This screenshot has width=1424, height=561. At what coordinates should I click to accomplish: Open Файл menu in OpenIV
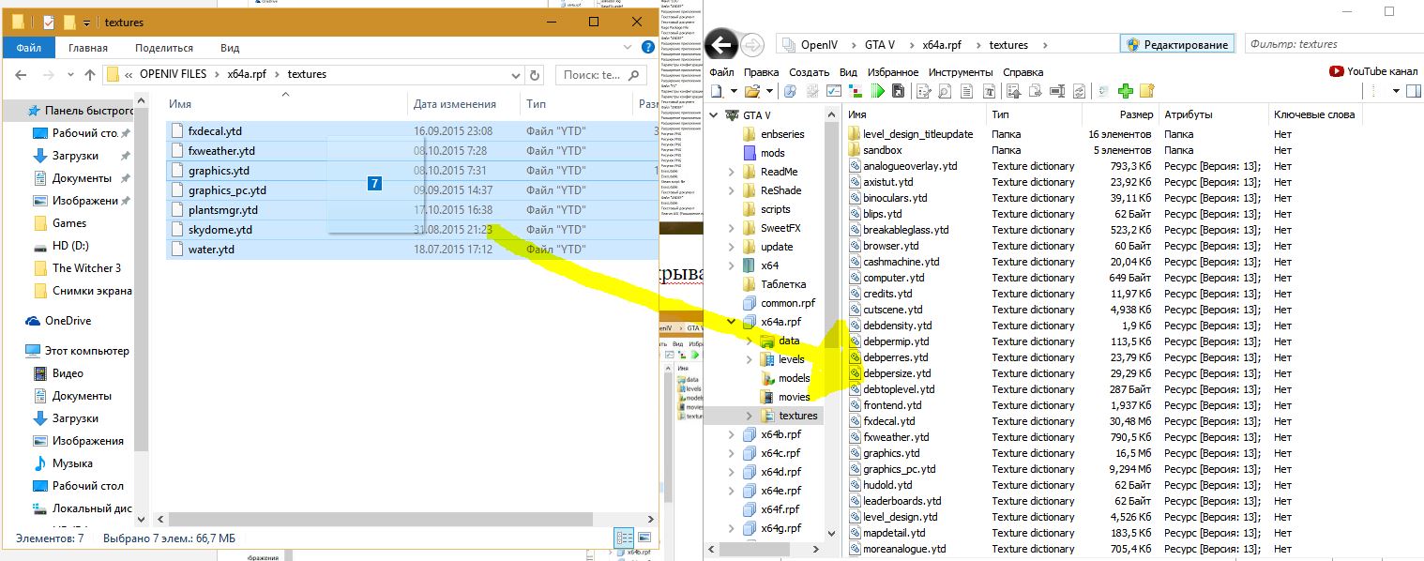721,72
